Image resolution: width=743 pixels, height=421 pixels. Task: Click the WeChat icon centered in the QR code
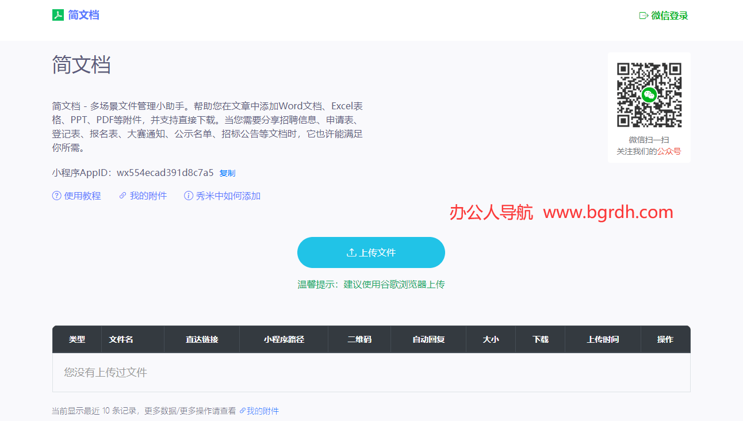pyautogui.click(x=649, y=95)
